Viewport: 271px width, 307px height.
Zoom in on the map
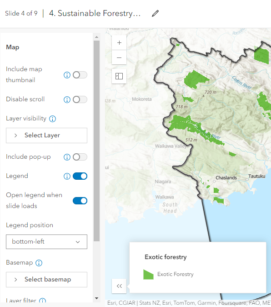click(119, 43)
